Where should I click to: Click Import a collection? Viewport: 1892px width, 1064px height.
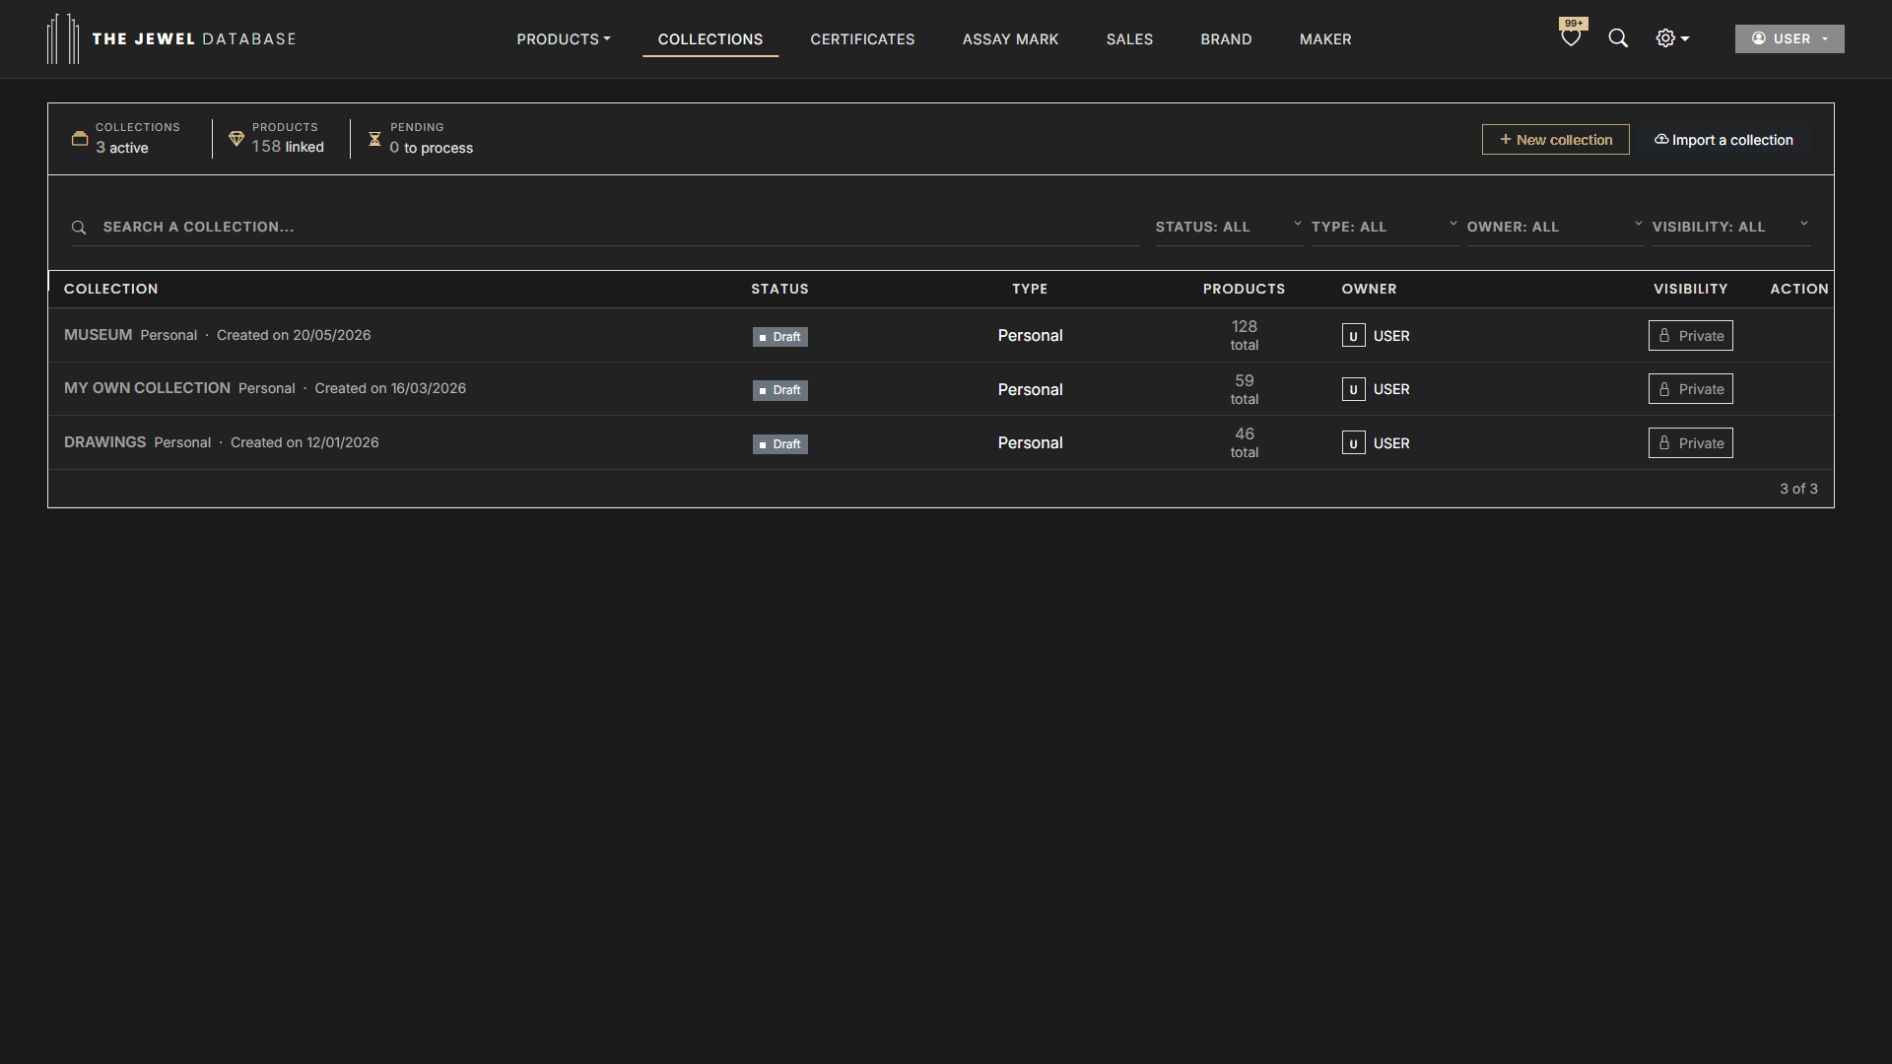pos(1723,140)
